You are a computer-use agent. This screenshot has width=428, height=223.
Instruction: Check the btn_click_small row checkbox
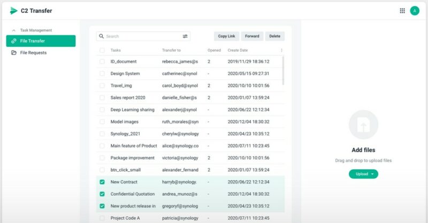(102, 170)
